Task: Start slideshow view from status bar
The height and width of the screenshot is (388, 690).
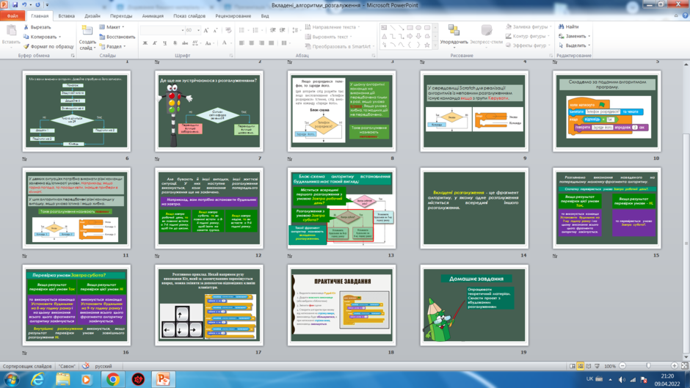Action: [598, 366]
